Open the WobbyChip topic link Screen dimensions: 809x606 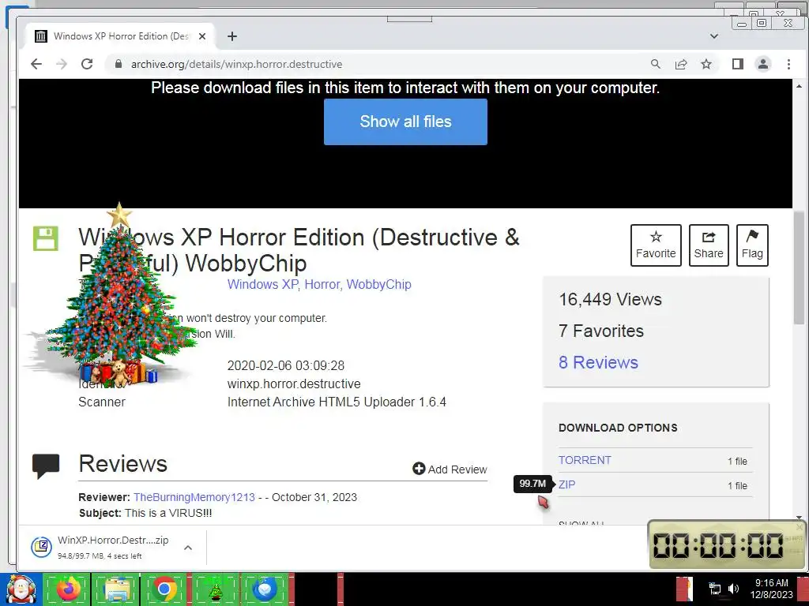coord(378,284)
